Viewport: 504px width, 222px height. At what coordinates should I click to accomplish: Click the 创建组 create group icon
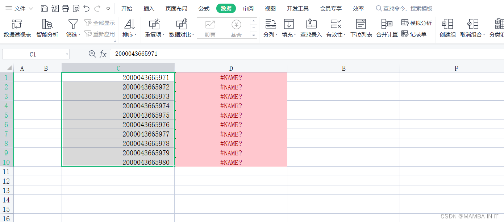(447, 24)
